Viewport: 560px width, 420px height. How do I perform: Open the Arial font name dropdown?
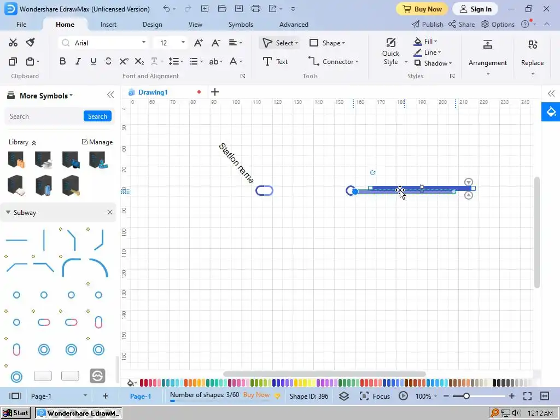(144, 43)
